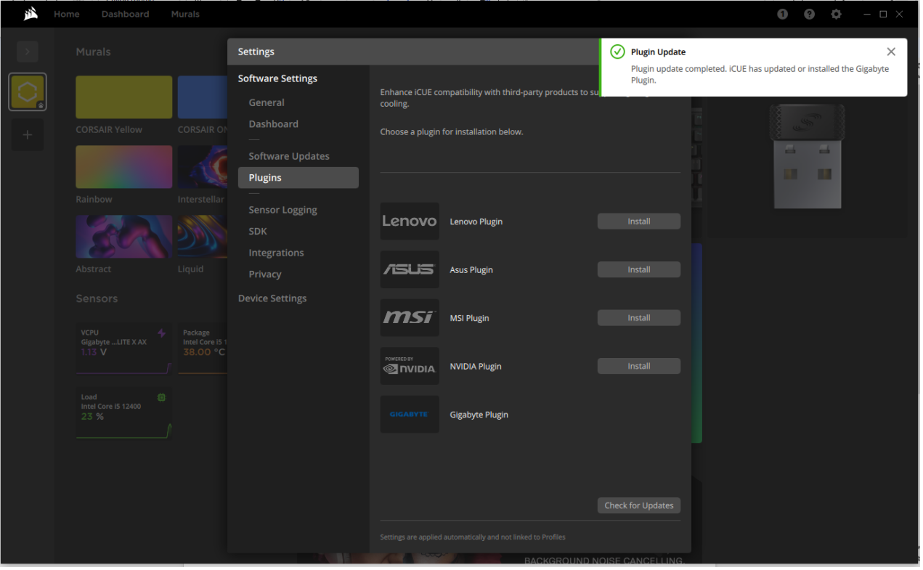Click the Murals section heading
The width and height of the screenshot is (923, 570).
(x=94, y=52)
